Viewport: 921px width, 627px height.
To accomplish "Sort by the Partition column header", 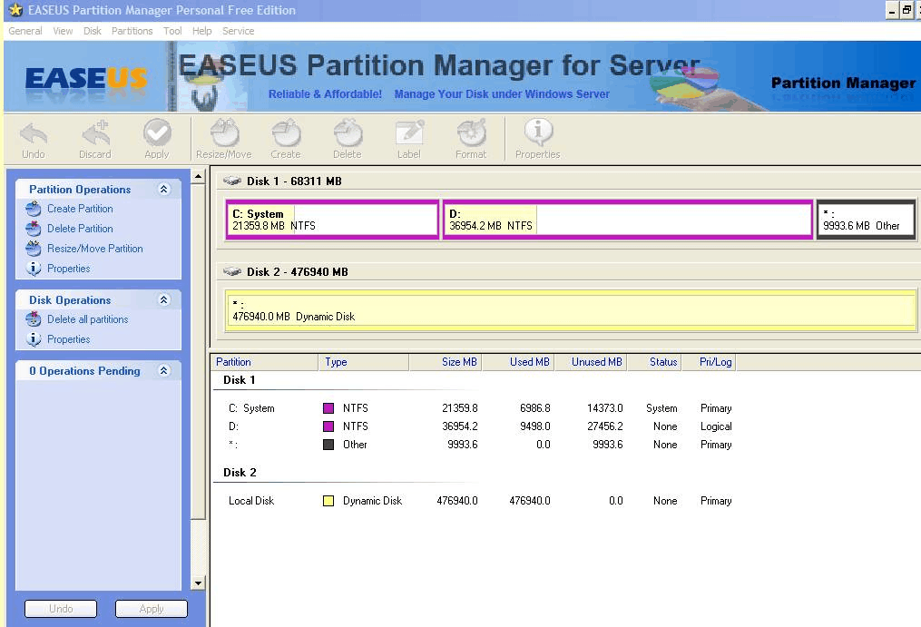I will [265, 362].
